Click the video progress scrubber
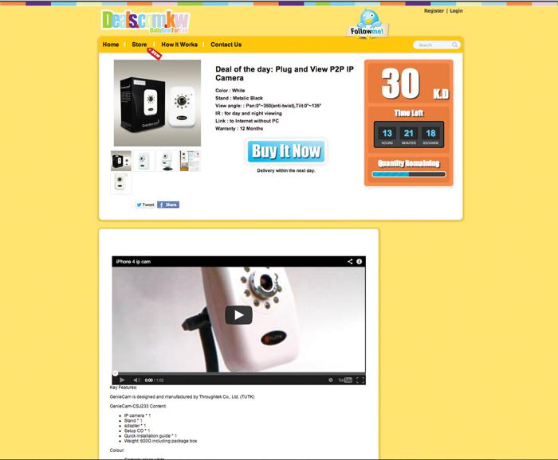Image resolution: width=558 pixels, height=460 pixels. pos(115,373)
